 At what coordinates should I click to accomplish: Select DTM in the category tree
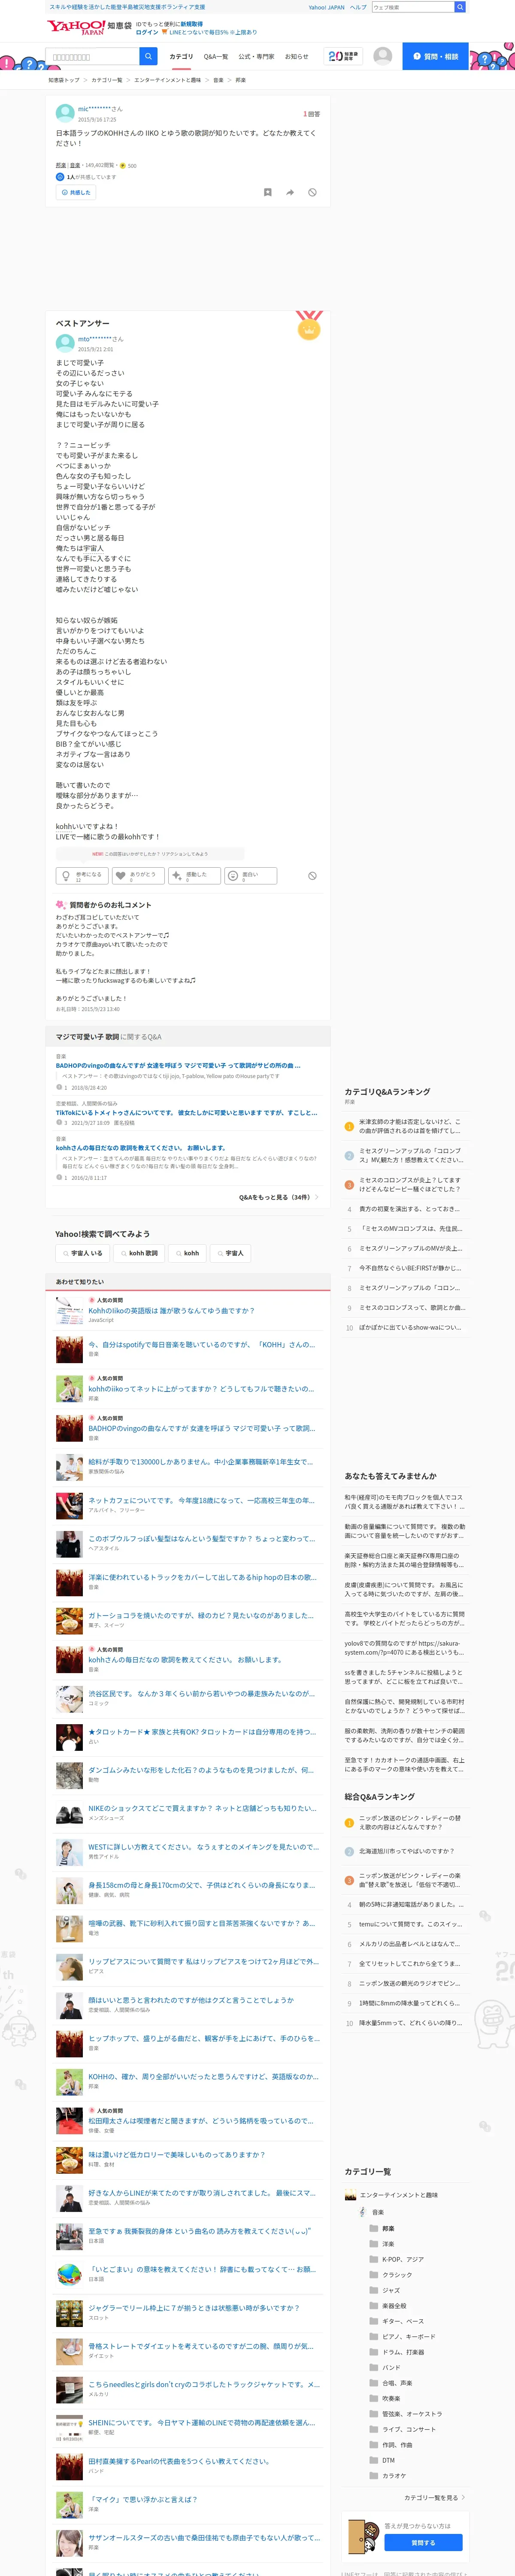(388, 2460)
